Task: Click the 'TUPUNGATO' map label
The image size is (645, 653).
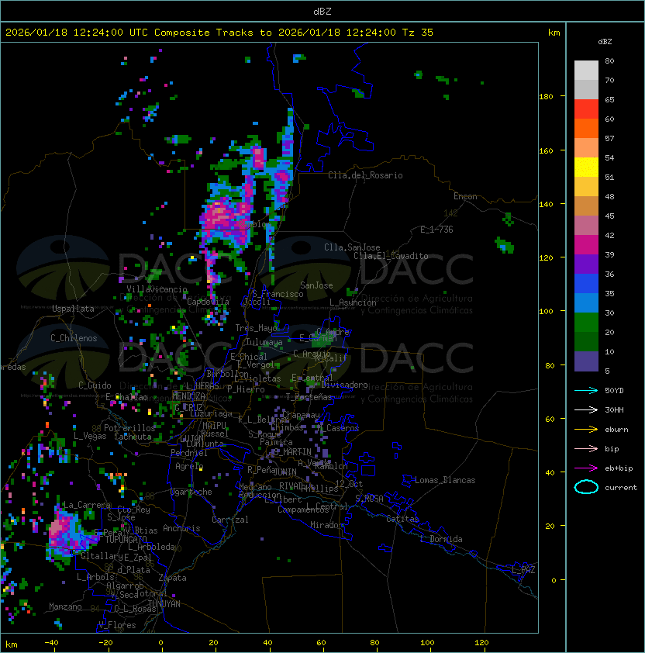Action: coord(126,539)
